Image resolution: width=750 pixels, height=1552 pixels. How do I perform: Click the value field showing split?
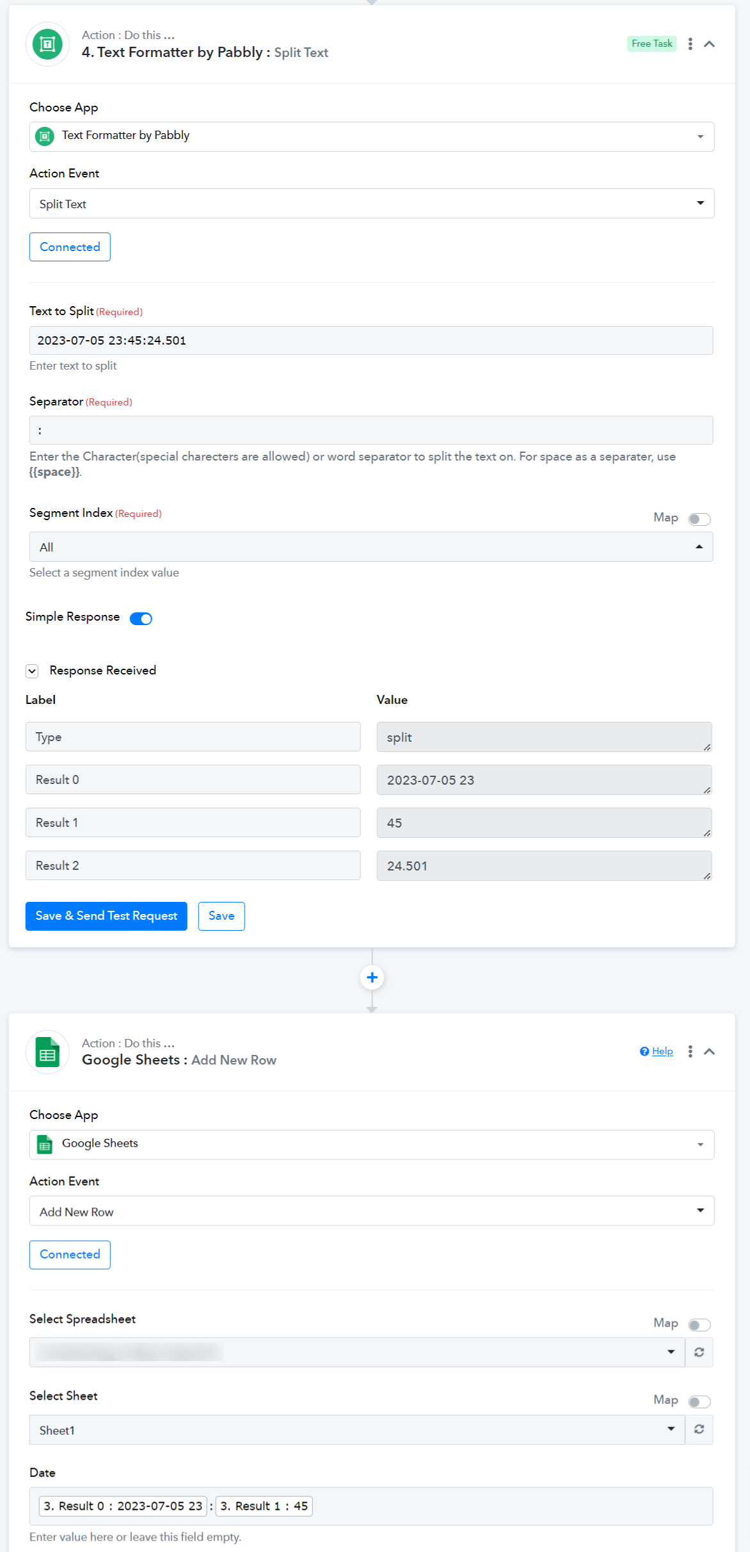(544, 737)
